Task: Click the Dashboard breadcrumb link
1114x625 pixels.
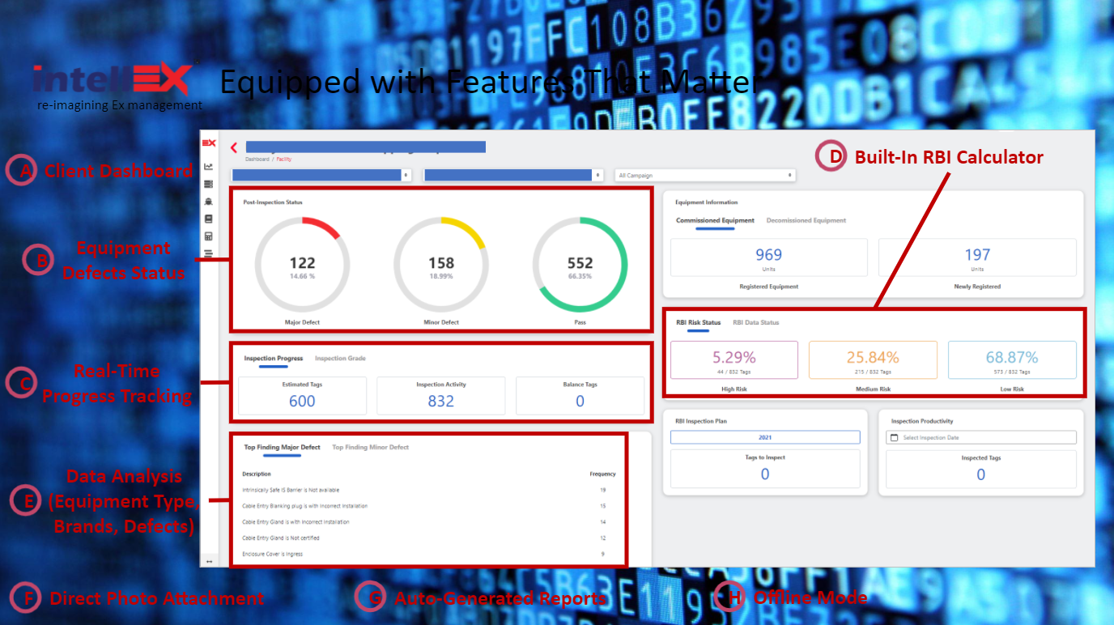Action: (x=257, y=159)
